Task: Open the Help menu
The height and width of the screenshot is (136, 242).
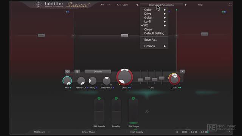Action: [200, 5]
